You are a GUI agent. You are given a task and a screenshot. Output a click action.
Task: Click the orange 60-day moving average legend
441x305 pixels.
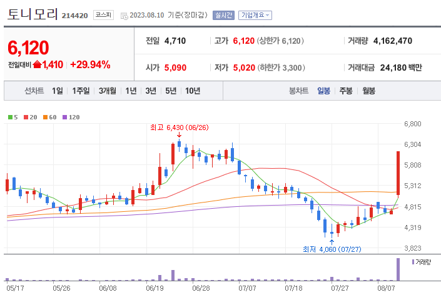pyautogui.click(x=50, y=117)
